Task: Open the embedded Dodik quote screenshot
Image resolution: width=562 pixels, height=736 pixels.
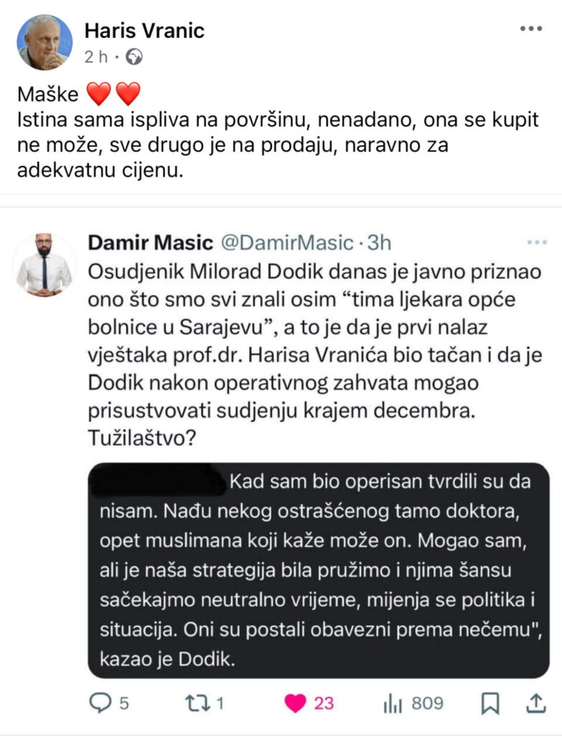Action: (x=319, y=570)
